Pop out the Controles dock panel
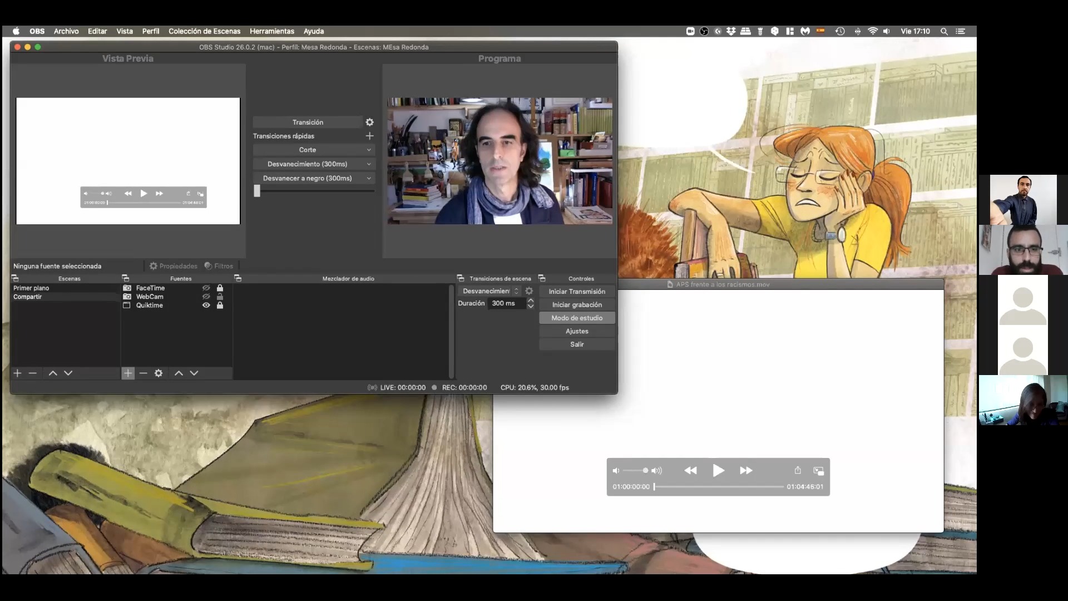Screen dimensions: 1068x601 click(542, 278)
